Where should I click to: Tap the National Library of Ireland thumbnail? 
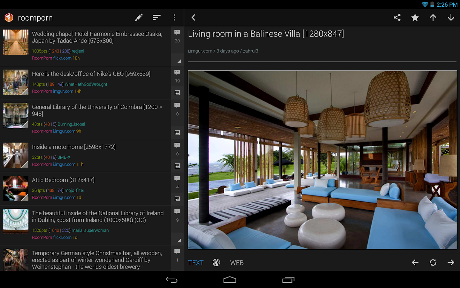16,222
